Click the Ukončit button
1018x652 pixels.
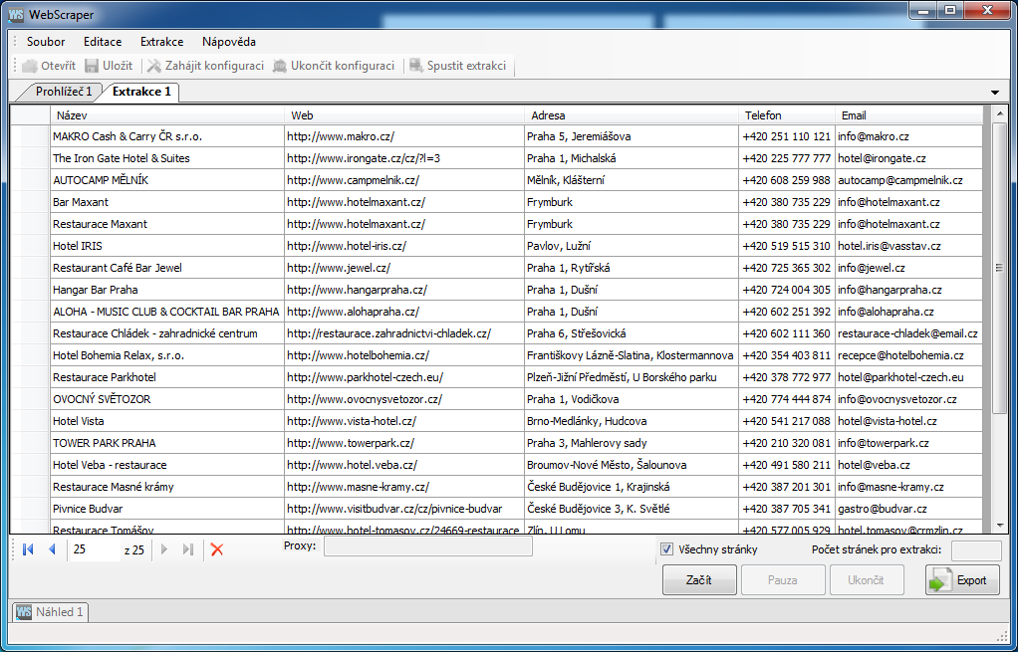pos(867,580)
